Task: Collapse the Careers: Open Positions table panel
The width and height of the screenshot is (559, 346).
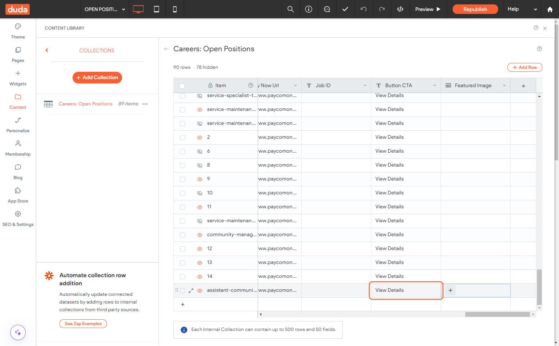Action: [167, 49]
